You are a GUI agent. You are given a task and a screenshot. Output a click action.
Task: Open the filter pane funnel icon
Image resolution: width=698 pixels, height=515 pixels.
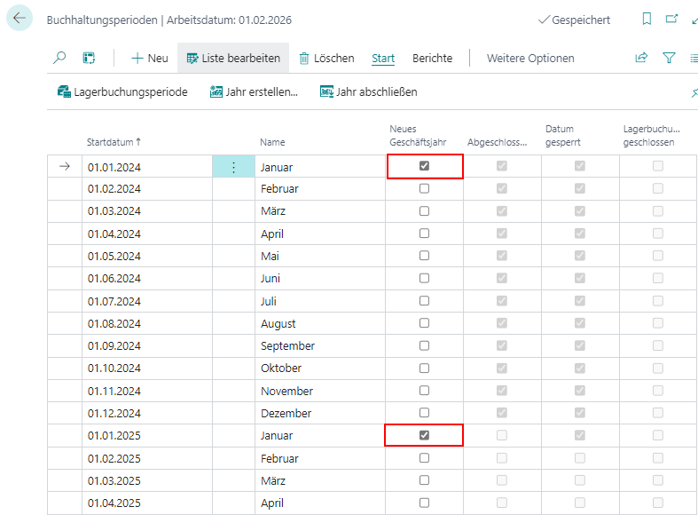pyautogui.click(x=669, y=58)
